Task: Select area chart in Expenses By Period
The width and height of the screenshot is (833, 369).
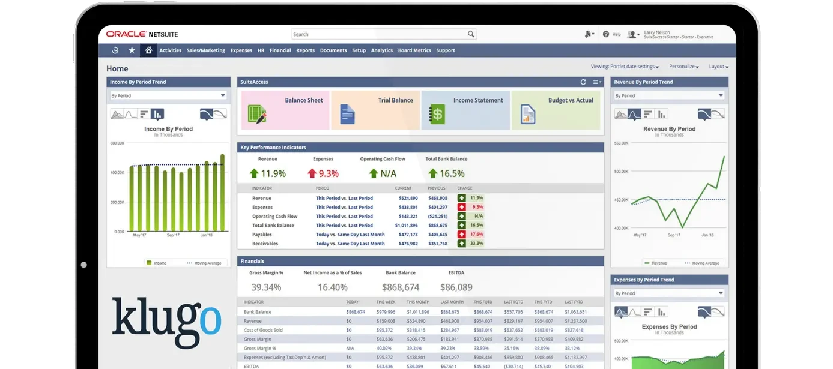Action: pyautogui.click(x=621, y=311)
